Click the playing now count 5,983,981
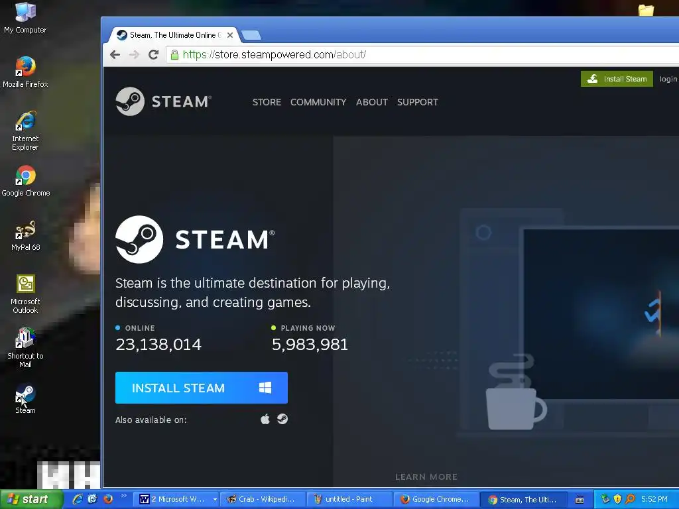679x509 pixels. click(x=310, y=345)
